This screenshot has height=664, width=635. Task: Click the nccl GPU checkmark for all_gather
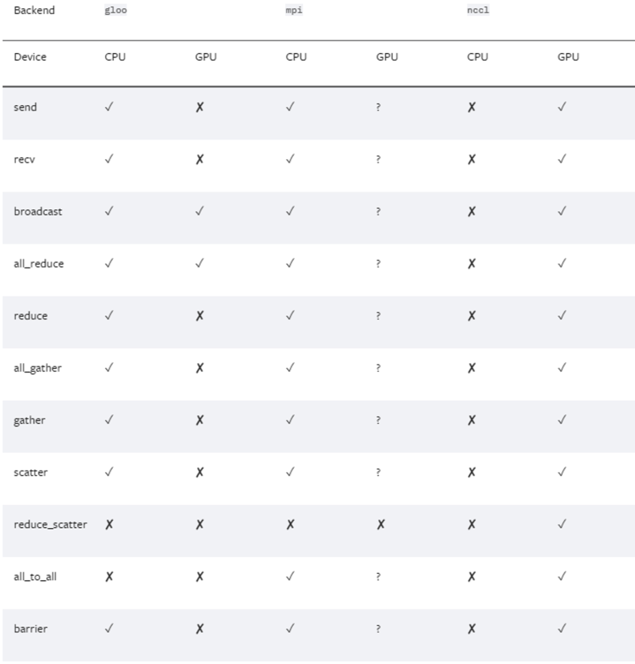click(562, 368)
